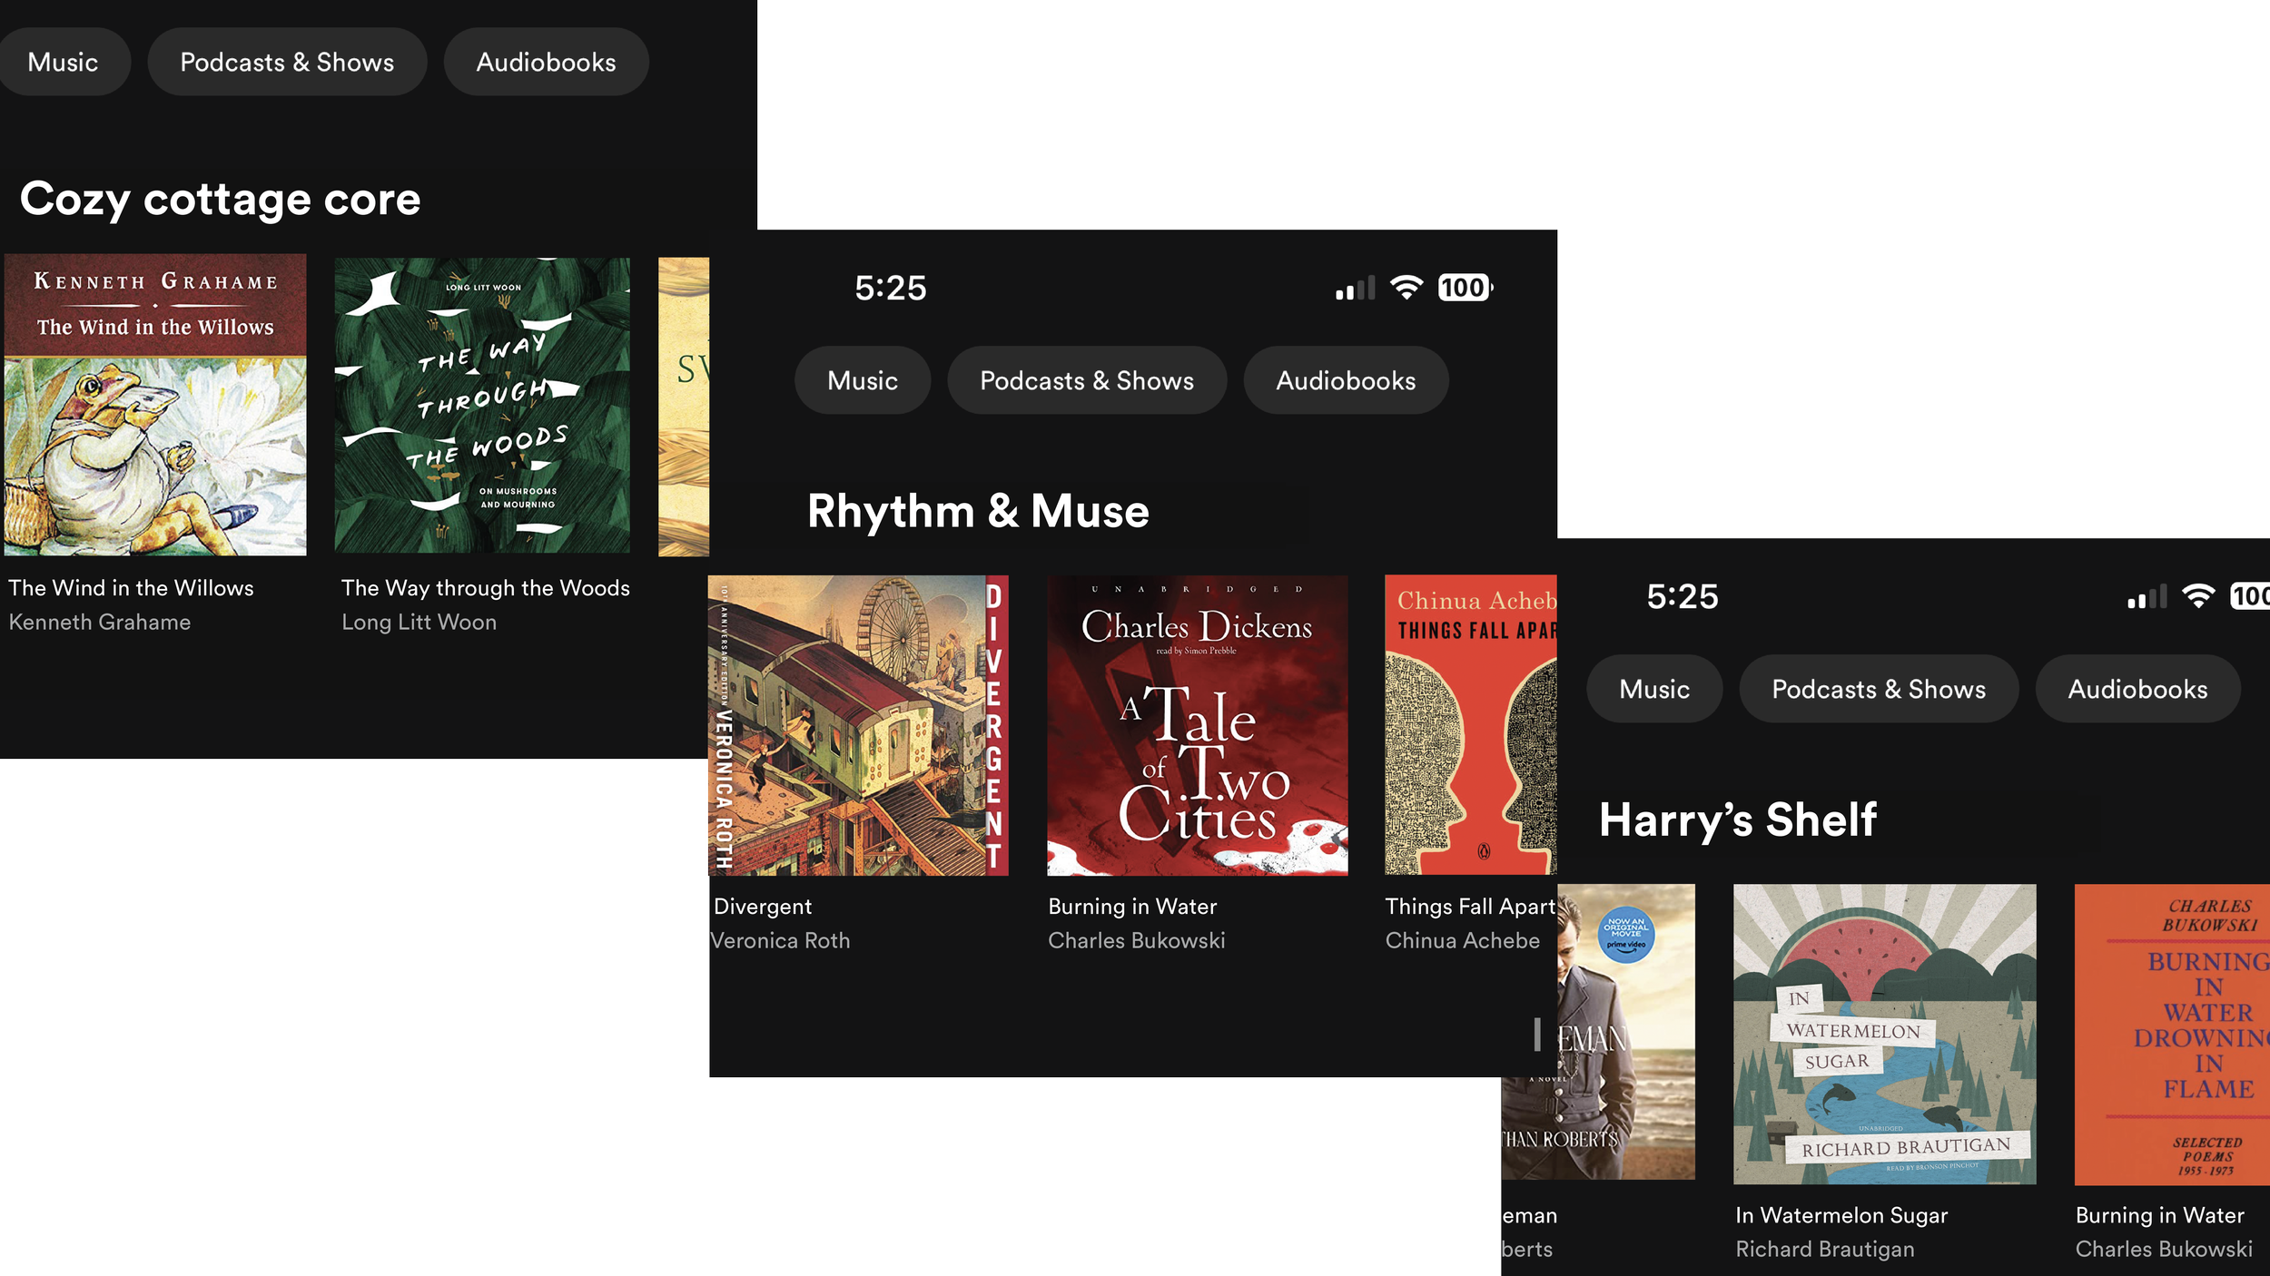Open Things Fall Apart cover art
This screenshot has width=2270, height=1276.
pos(1469,724)
